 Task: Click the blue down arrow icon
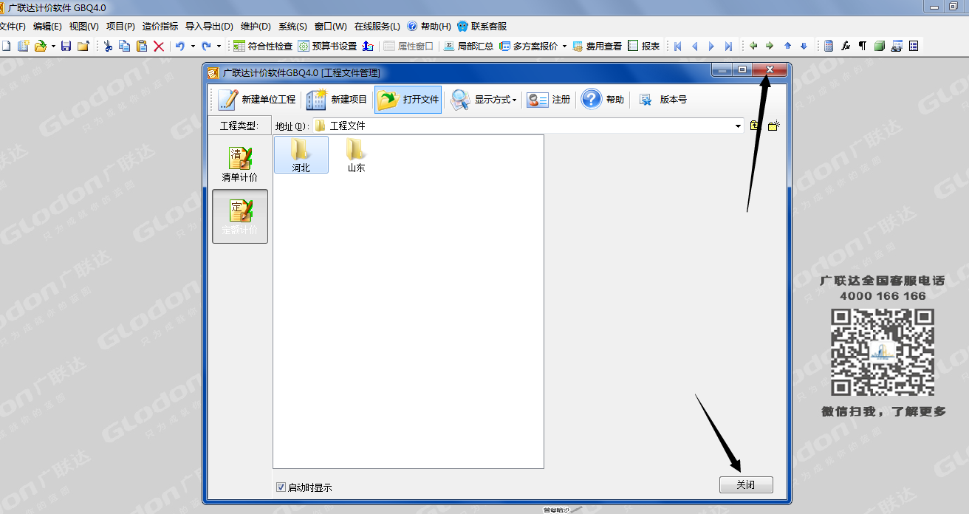tap(804, 46)
